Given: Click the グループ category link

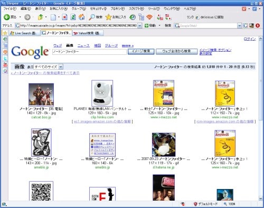Looking at the screenshot, I should pyautogui.click(x=111, y=45).
